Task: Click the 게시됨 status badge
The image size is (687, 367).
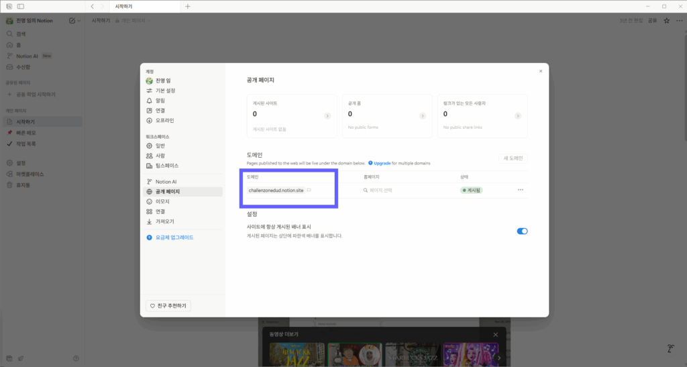Action: coord(472,191)
